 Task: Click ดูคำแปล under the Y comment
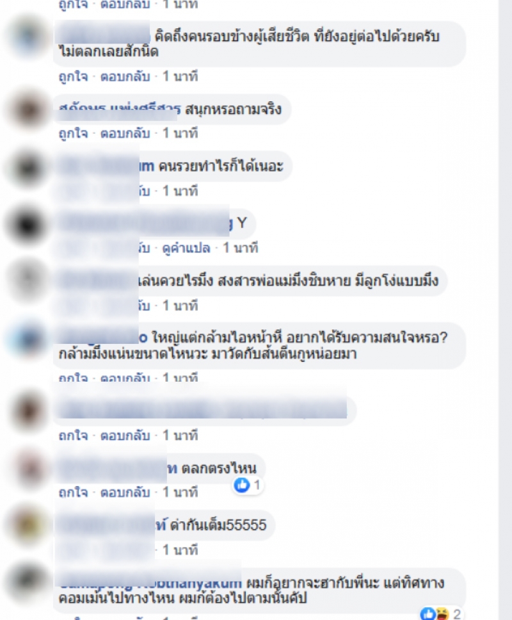(x=186, y=248)
